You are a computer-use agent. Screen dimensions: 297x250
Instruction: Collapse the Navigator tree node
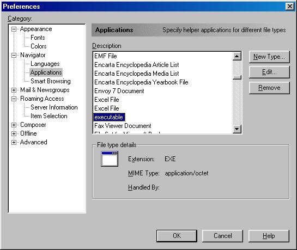[x=14, y=55]
